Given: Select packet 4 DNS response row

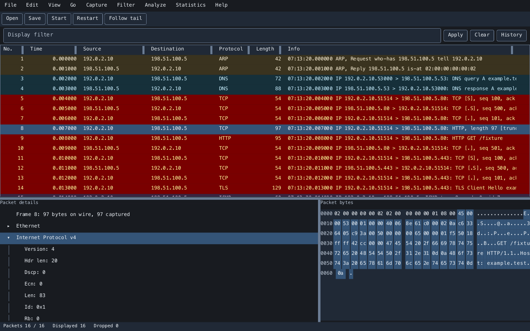Looking at the screenshot, I should pyautogui.click(x=265, y=89).
